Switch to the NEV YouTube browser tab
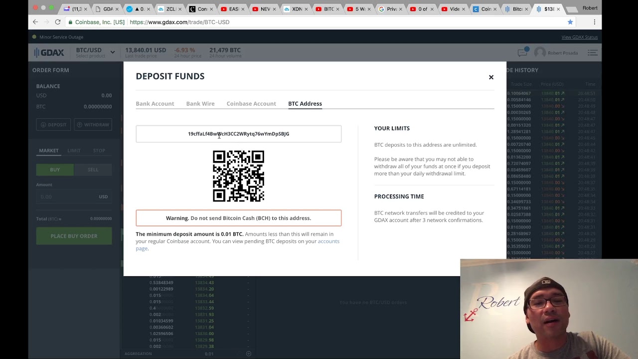 (265, 9)
